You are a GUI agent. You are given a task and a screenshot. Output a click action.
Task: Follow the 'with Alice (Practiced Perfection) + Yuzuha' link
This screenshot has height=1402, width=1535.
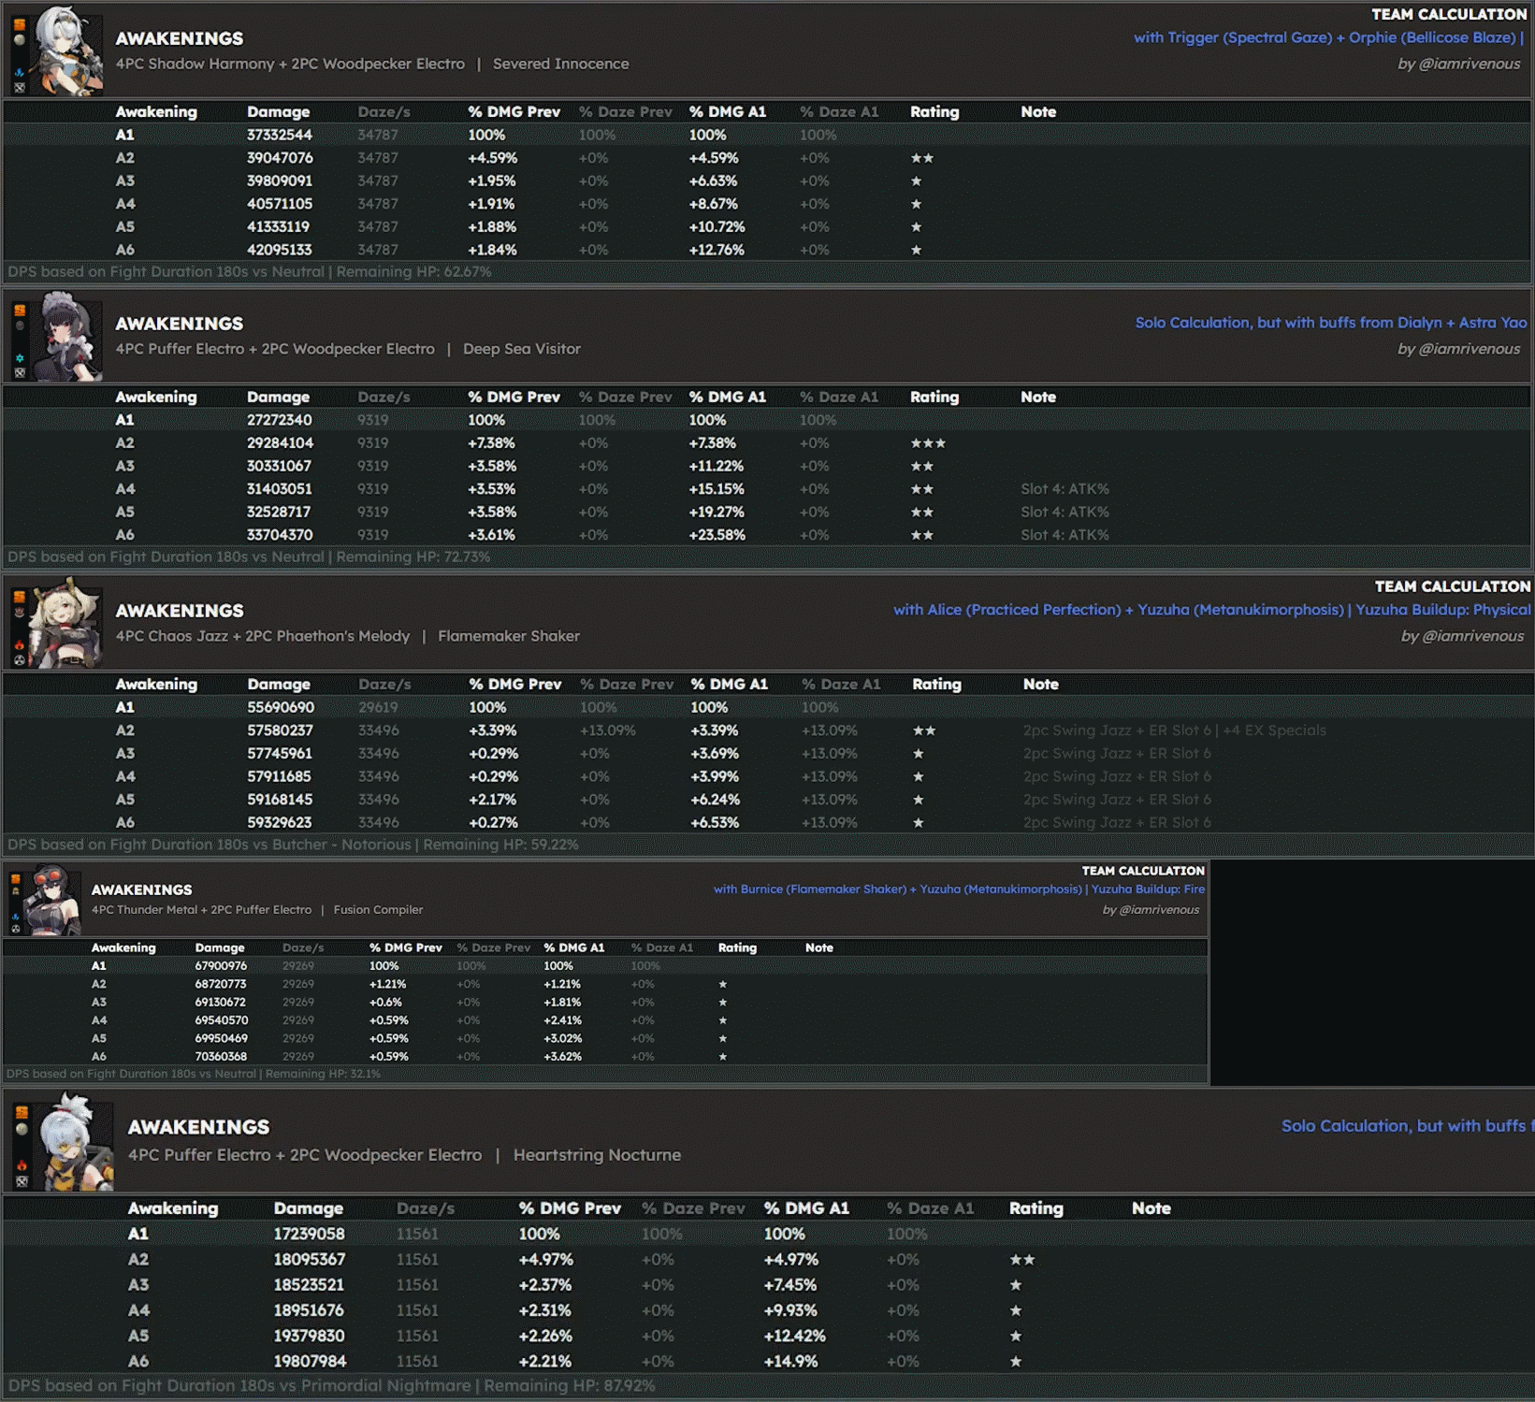1119,610
